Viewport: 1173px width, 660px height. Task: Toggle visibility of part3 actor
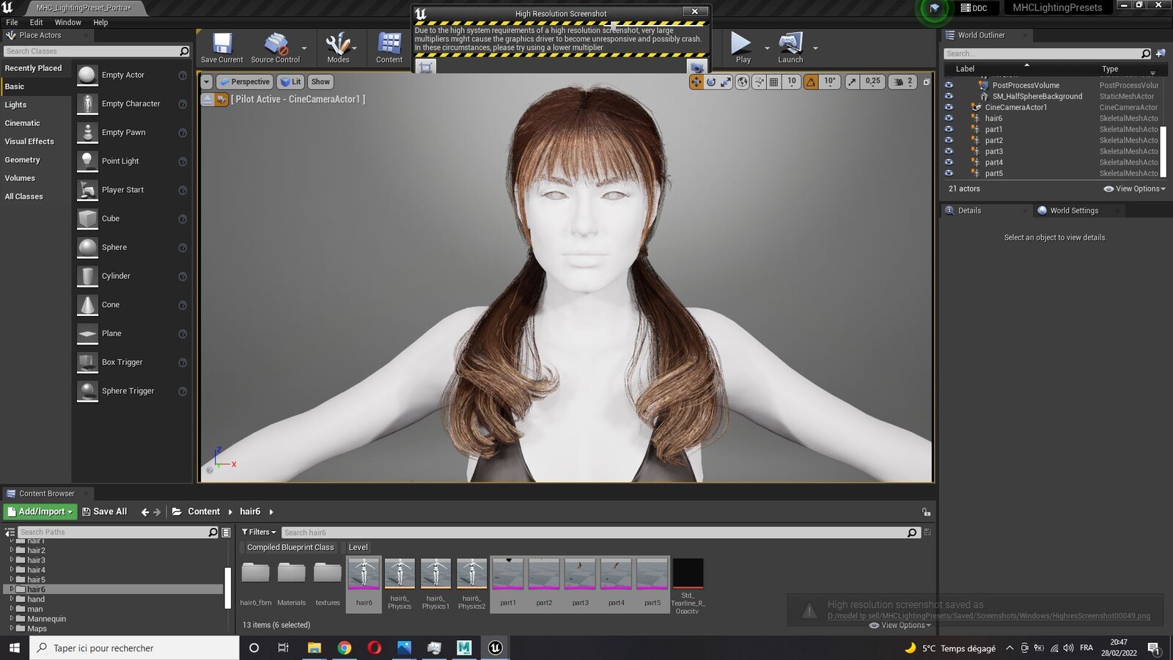[949, 151]
